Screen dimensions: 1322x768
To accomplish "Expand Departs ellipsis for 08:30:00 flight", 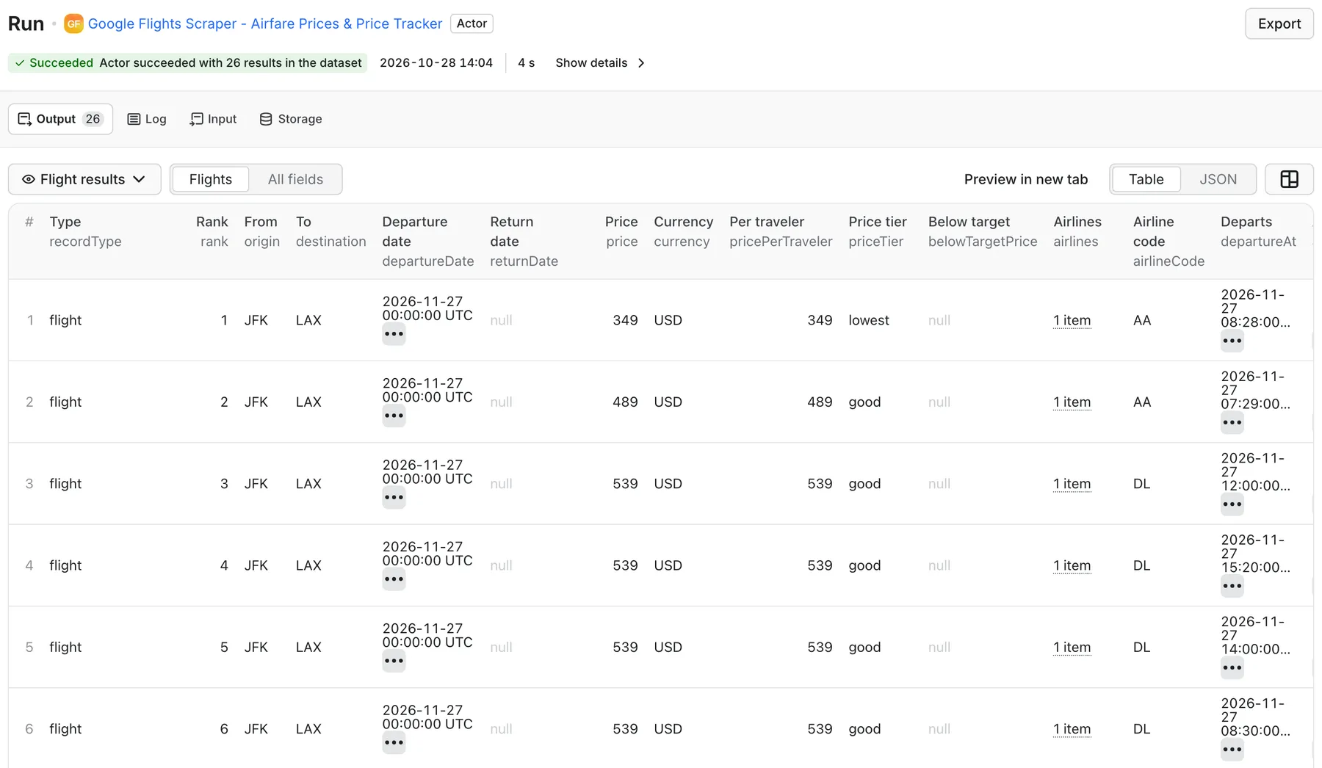I will [x=1232, y=750].
